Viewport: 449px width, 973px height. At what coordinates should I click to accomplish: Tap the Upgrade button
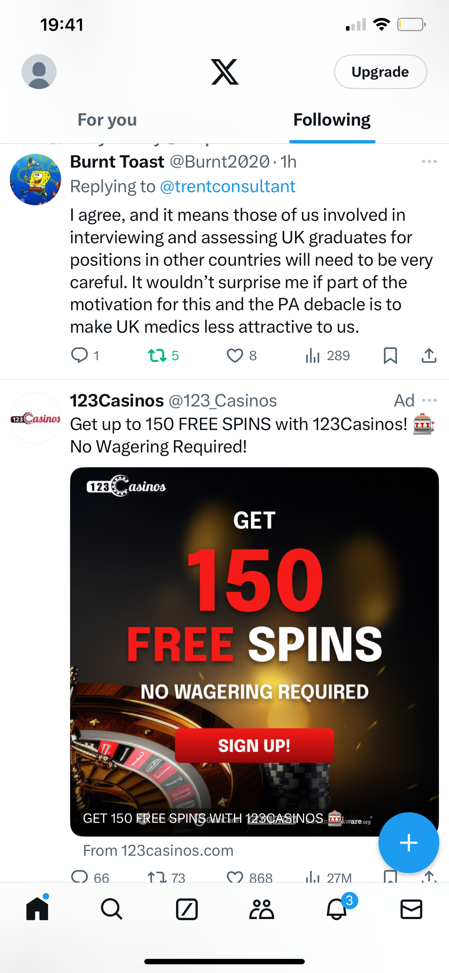click(380, 72)
